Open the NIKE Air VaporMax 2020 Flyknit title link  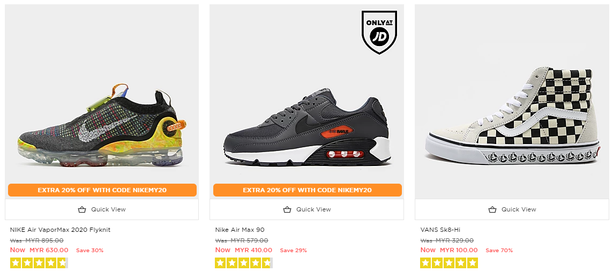pyautogui.click(x=60, y=230)
